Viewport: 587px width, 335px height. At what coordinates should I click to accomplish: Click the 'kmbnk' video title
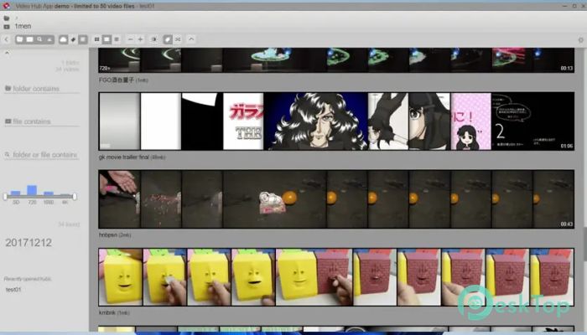pos(107,312)
